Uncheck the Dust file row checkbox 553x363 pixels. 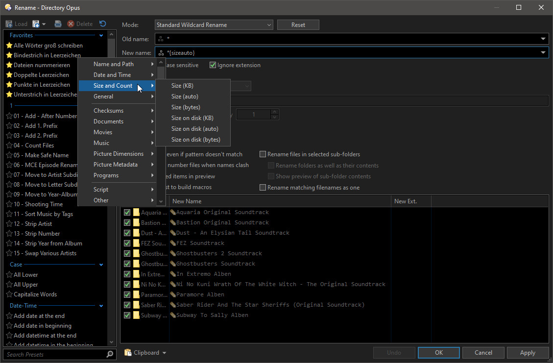127,233
